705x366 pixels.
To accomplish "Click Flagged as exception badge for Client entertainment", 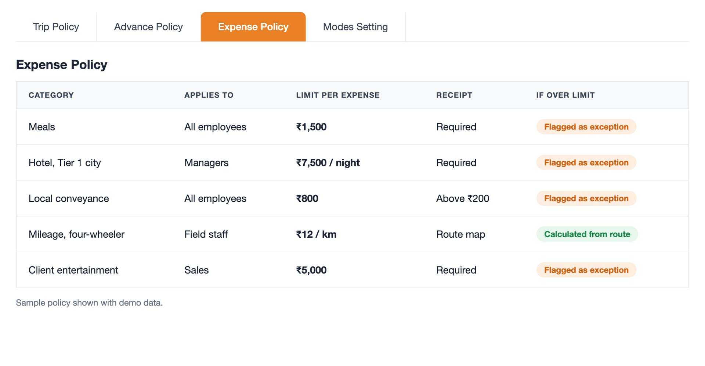I will coord(586,270).
